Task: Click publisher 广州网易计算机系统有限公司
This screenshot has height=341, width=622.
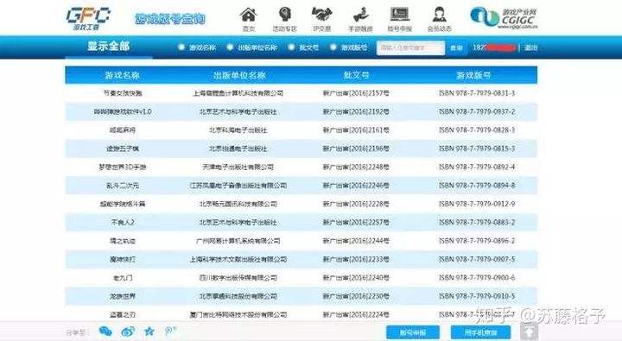Action: [x=238, y=241]
